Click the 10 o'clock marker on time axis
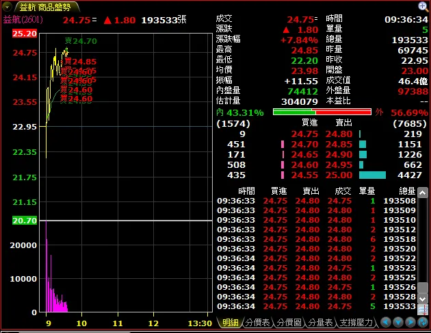The width and height of the screenshot is (431, 333). [x=81, y=323]
